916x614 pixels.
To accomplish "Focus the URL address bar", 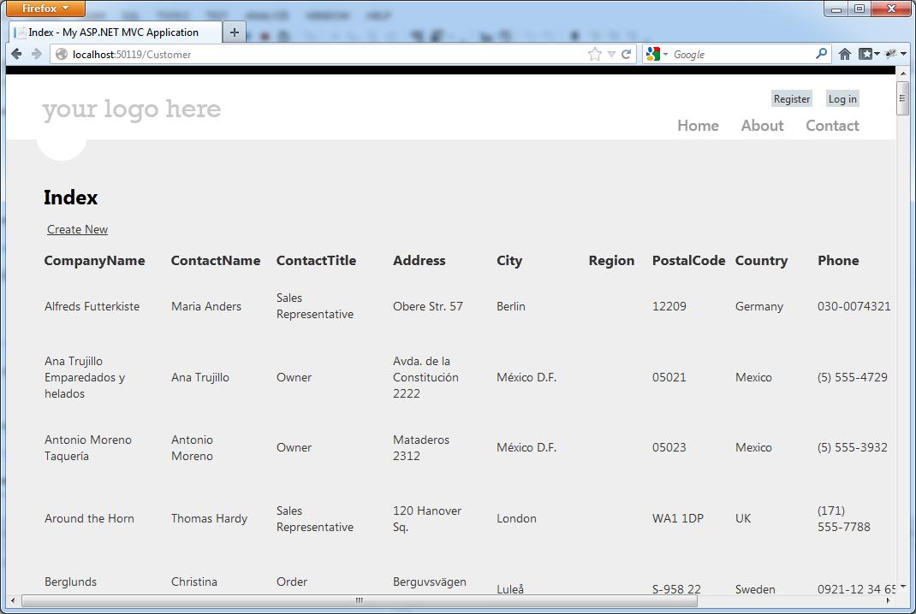I will tap(325, 54).
